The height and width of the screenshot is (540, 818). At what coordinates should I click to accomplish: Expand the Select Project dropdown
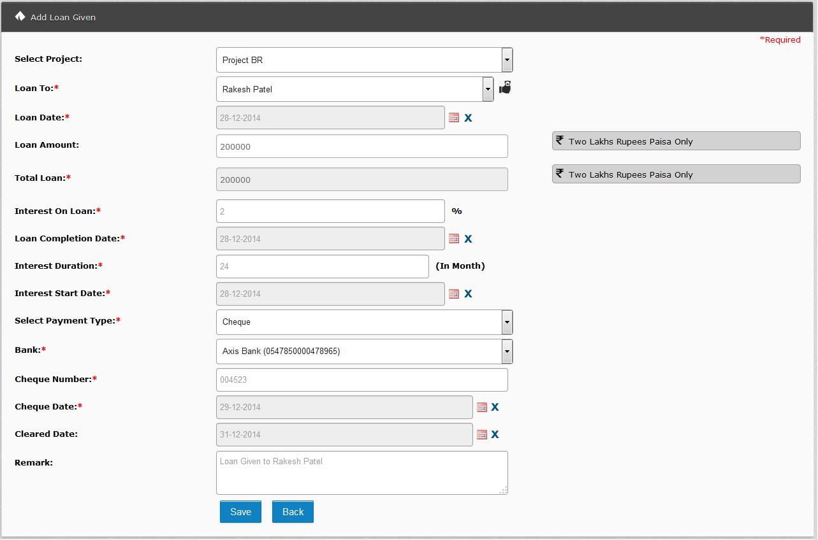click(507, 60)
